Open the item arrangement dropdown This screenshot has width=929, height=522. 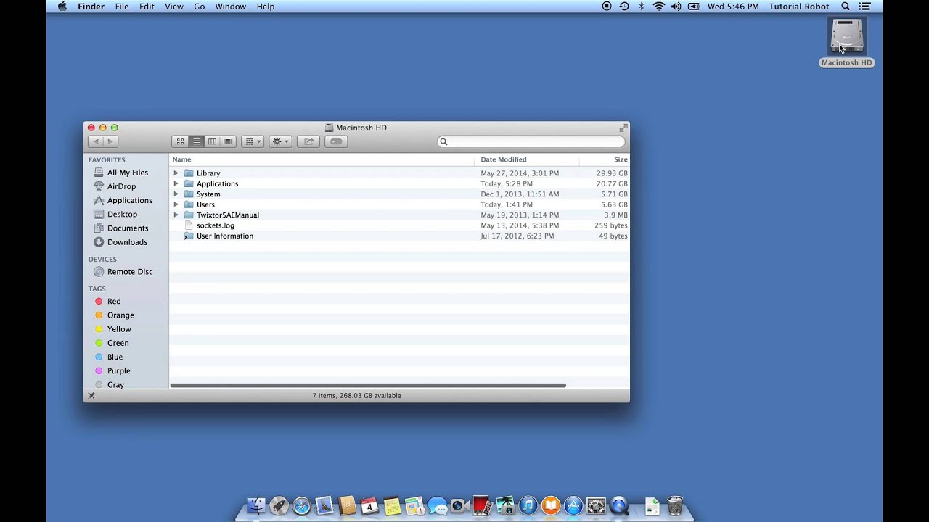(253, 141)
